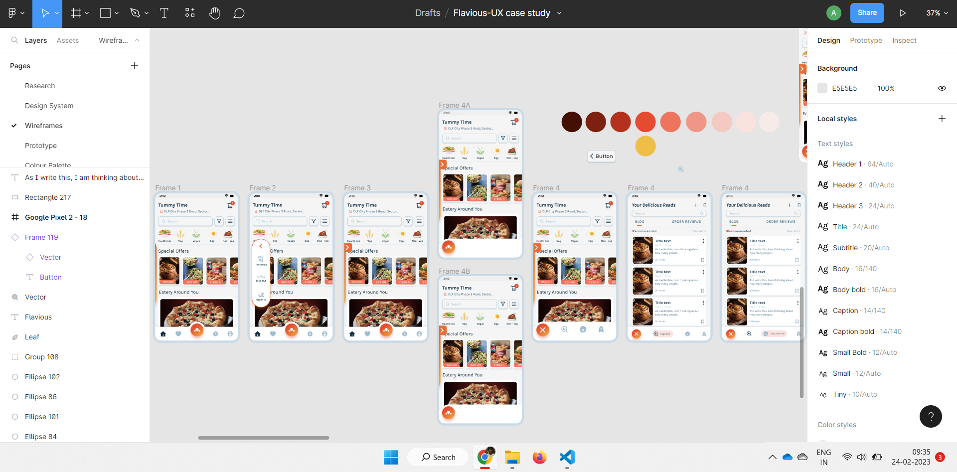Select the Frame 119 layer
The height and width of the screenshot is (472, 957).
41,237
